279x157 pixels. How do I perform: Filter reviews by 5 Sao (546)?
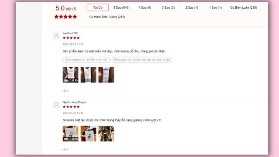[121, 8]
